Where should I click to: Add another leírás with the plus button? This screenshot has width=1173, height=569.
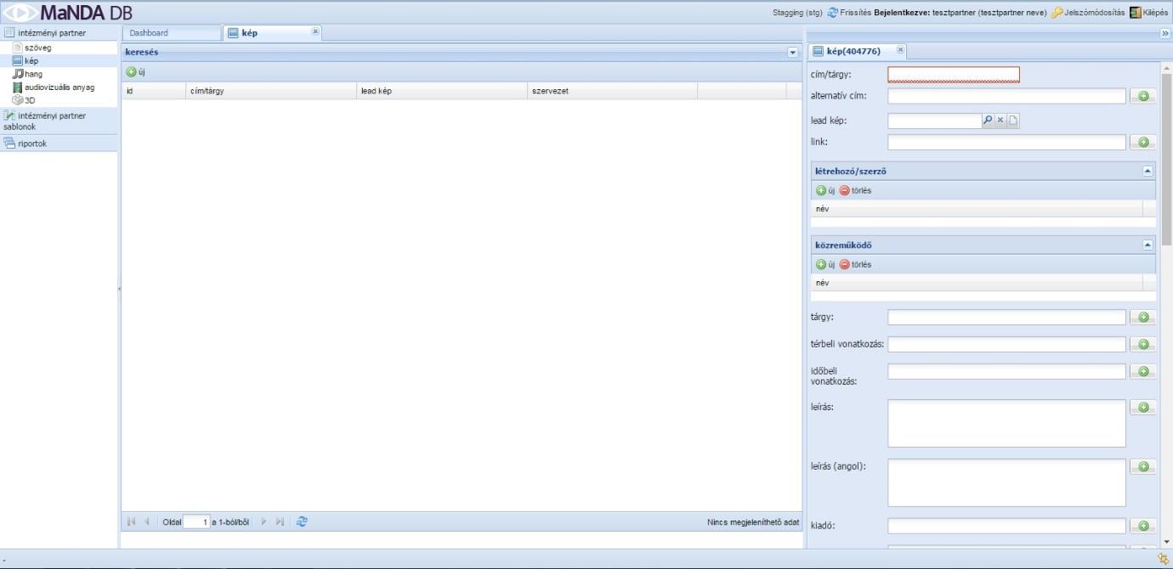pos(1142,408)
